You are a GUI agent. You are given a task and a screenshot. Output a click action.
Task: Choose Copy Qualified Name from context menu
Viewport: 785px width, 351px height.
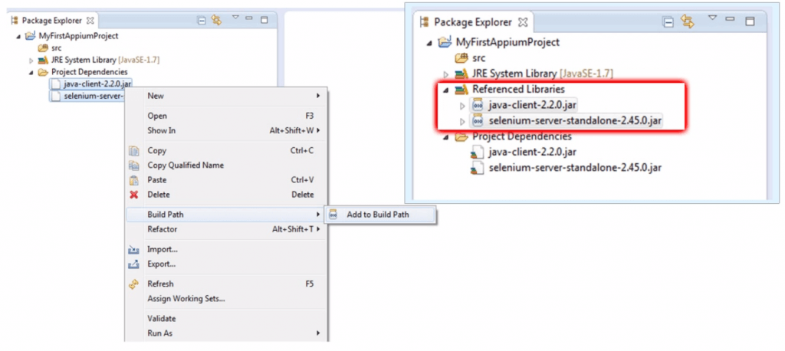(186, 166)
